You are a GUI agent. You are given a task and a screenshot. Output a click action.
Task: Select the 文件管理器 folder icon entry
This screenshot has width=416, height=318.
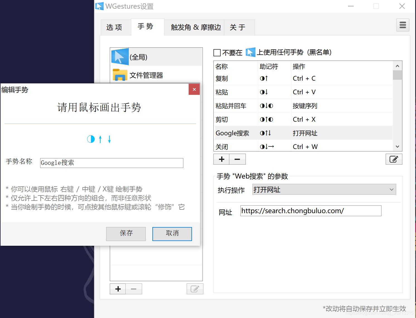pyautogui.click(x=120, y=75)
